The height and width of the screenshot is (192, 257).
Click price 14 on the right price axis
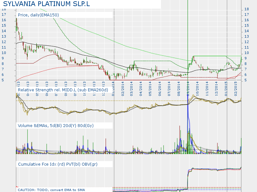point(247,31)
